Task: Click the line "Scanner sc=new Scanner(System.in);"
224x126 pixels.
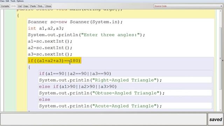Action: [75, 22]
